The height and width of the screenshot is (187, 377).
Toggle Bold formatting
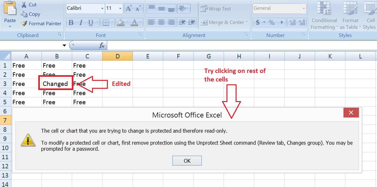[x=71, y=22]
